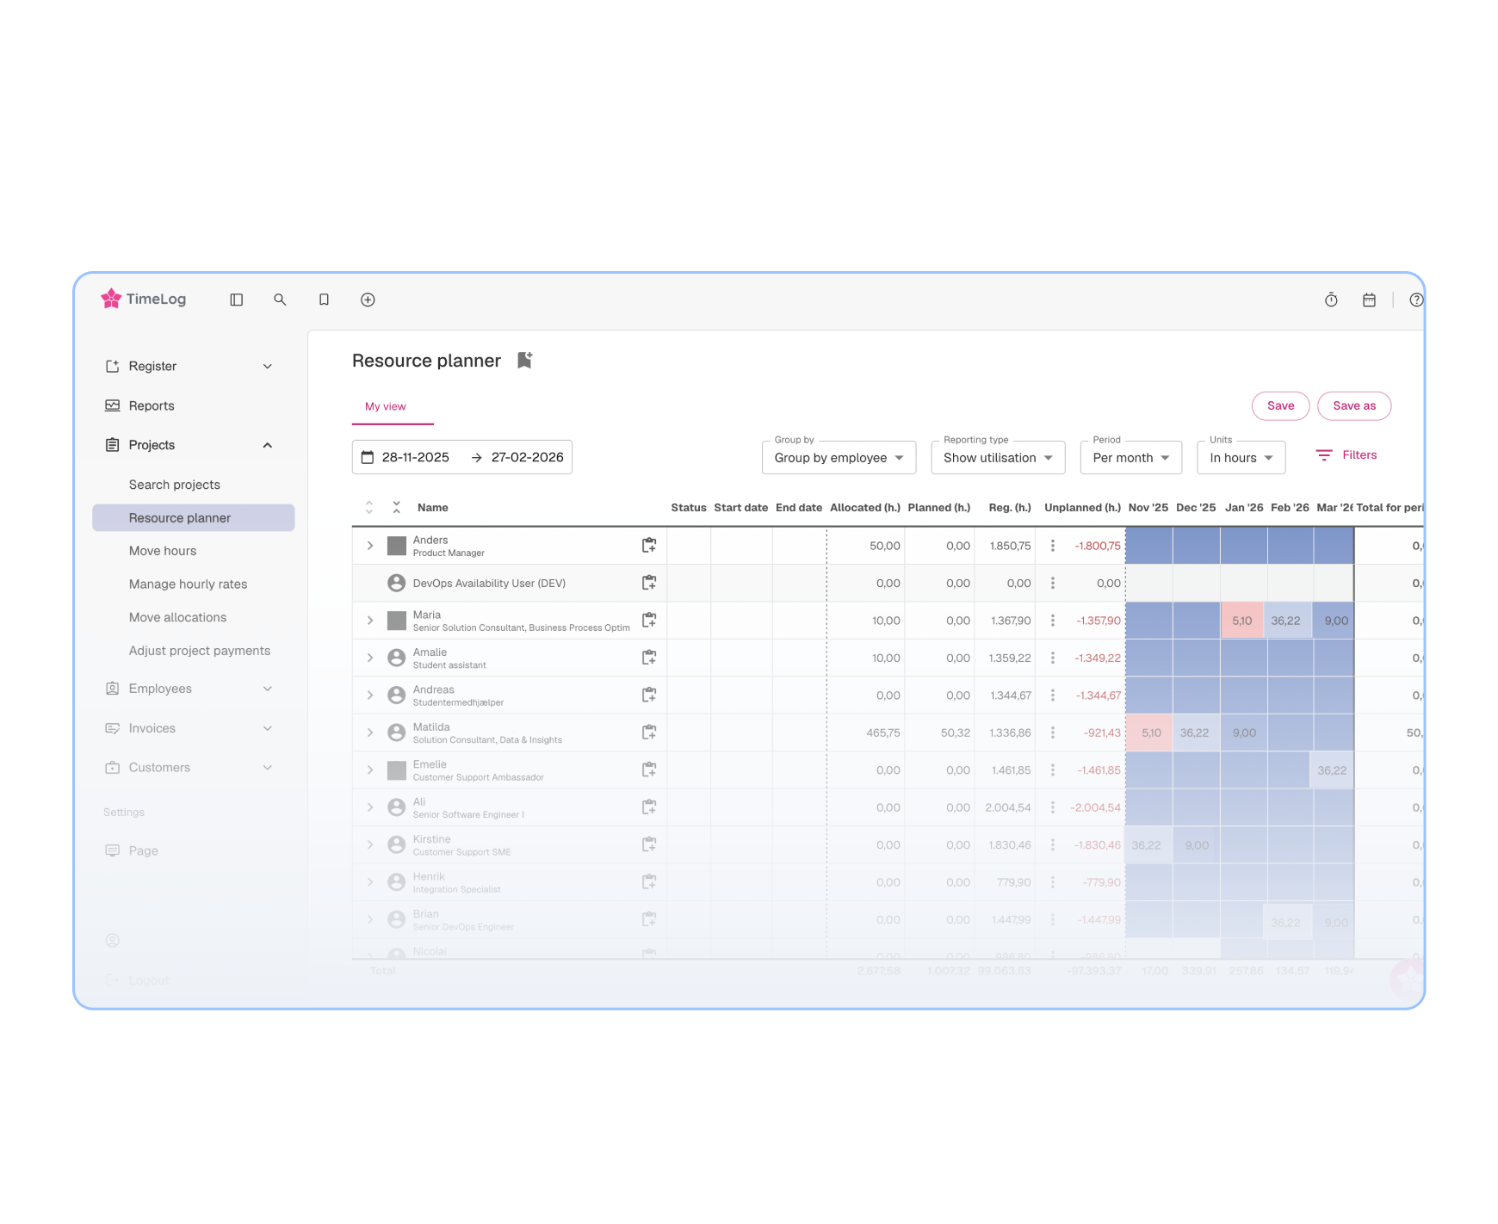Start the time tracker stopwatch icon
Viewport: 1498px width, 1224px height.
pyautogui.click(x=1331, y=300)
